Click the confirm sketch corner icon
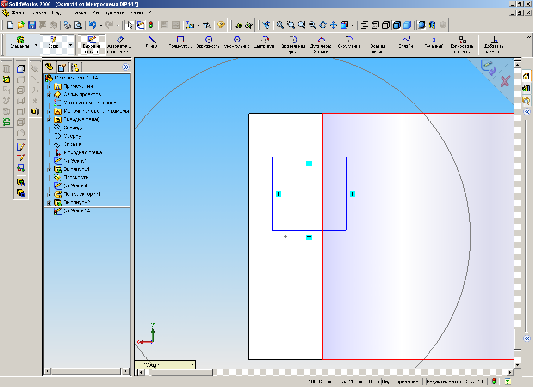The width and height of the screenshot is (533, 387). tap(488, 67)
